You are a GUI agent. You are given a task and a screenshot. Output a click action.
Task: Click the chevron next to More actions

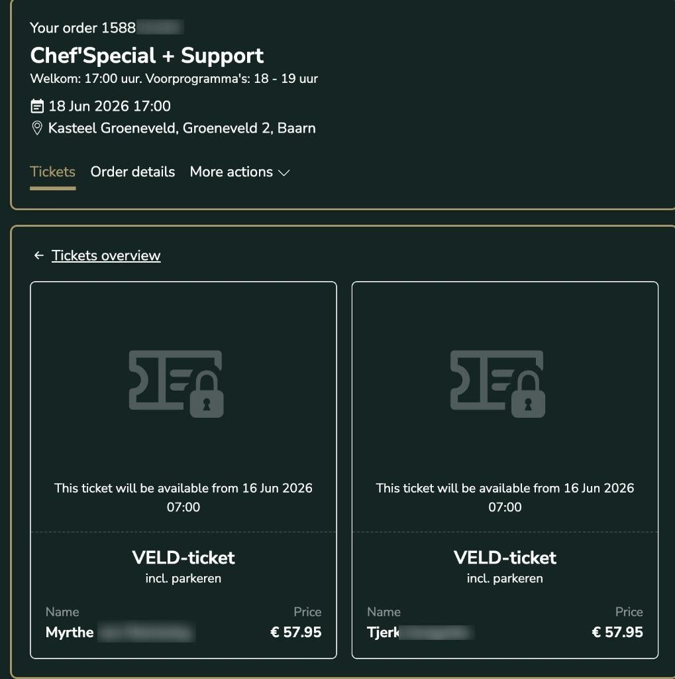click(x=284, y=172)
